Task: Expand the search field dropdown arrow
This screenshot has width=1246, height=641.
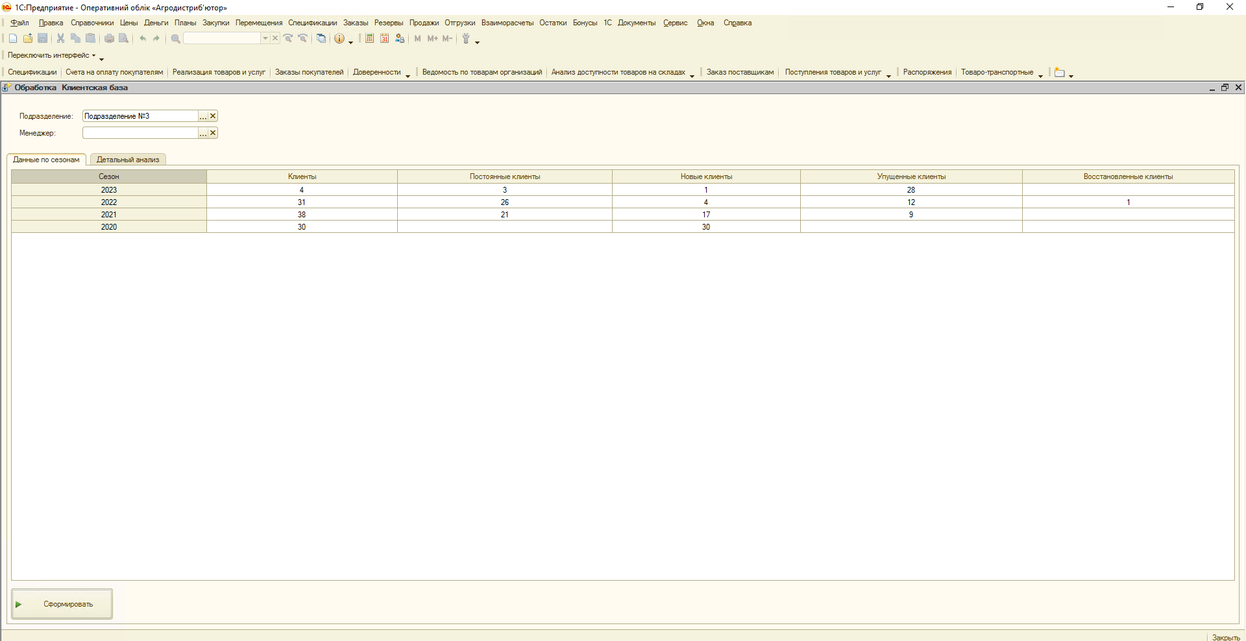Action: coord(265,39)
